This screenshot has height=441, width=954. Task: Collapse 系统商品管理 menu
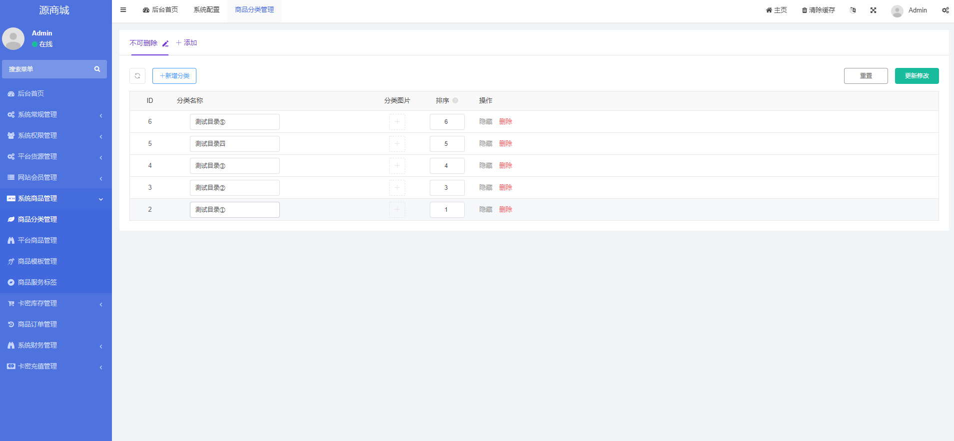[x=56, y=198]
